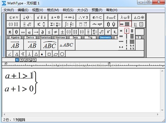
Task: Choose the 2x2 matrix template
Action: tap(132, 31)
